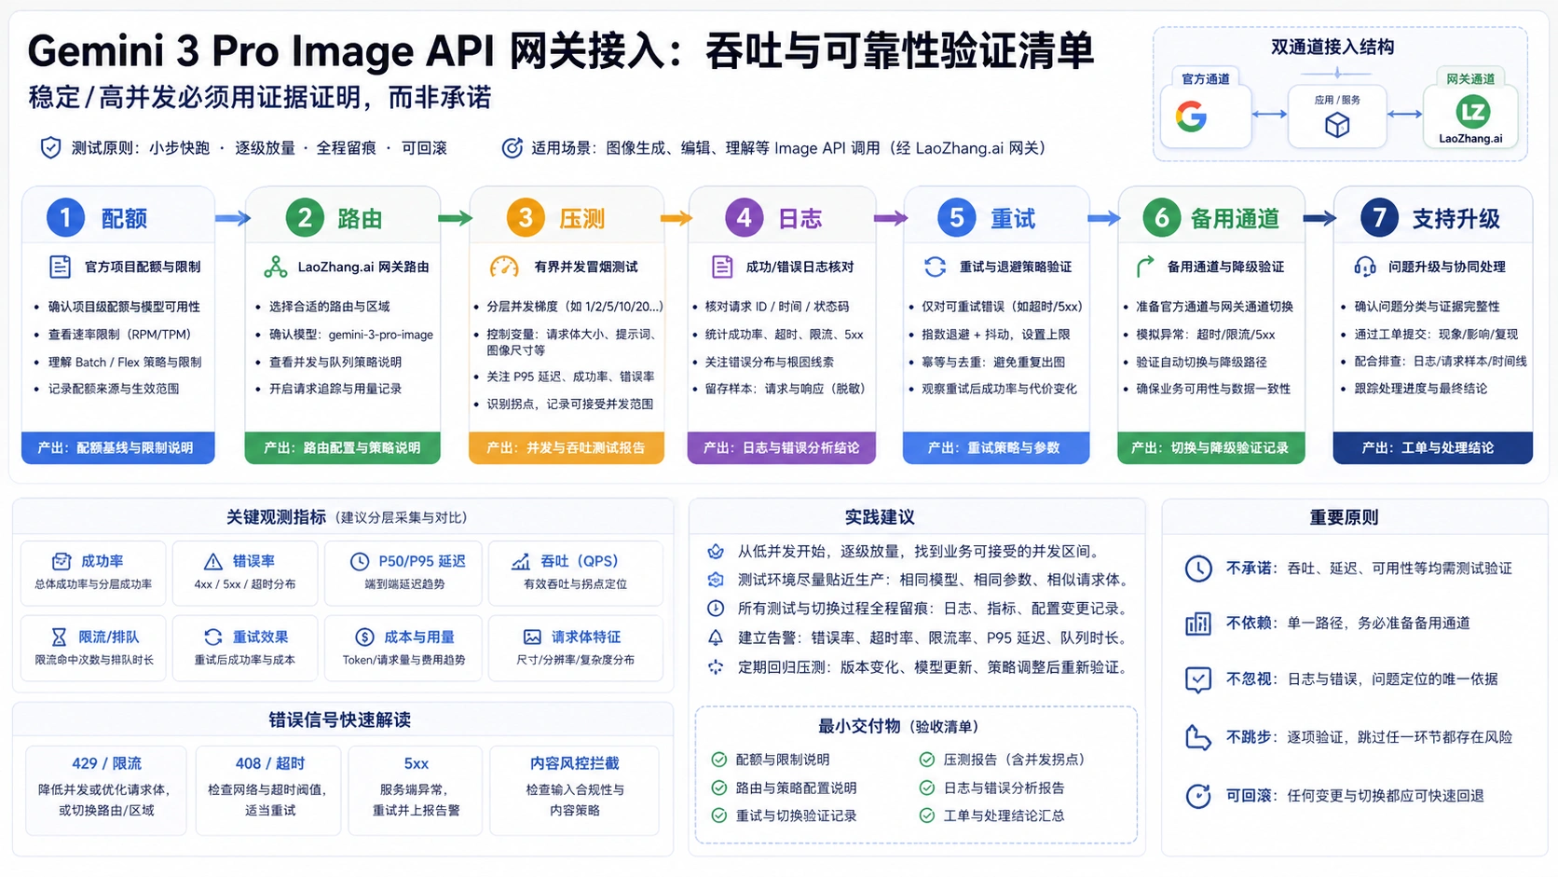This screenshot has height=877, width=1558.
Task: Click the cube icon under 应用/服务
Action: [1337, 125]
